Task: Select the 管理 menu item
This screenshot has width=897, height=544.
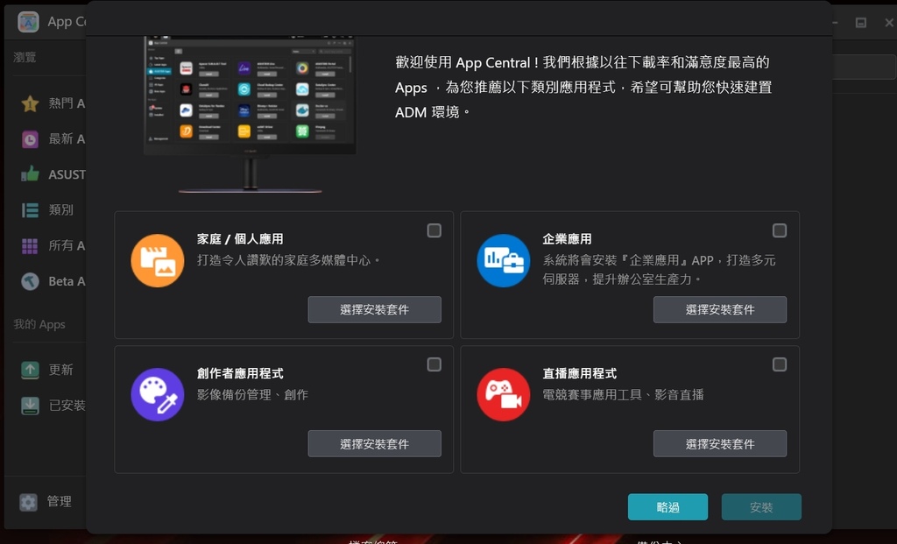Action: tap(59, 502)
